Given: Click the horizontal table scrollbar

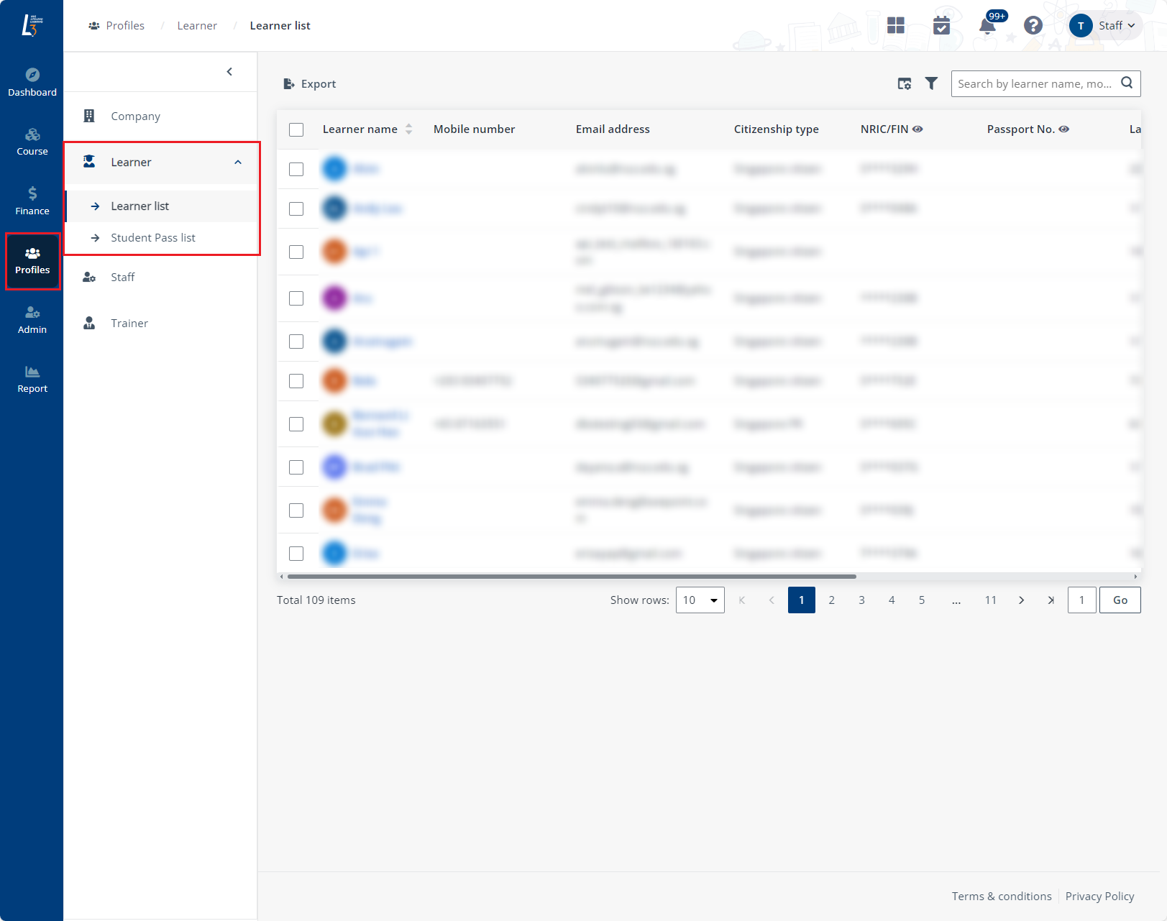Looking at the screenshot, I should pyautogui.click(x=572, y=577).
